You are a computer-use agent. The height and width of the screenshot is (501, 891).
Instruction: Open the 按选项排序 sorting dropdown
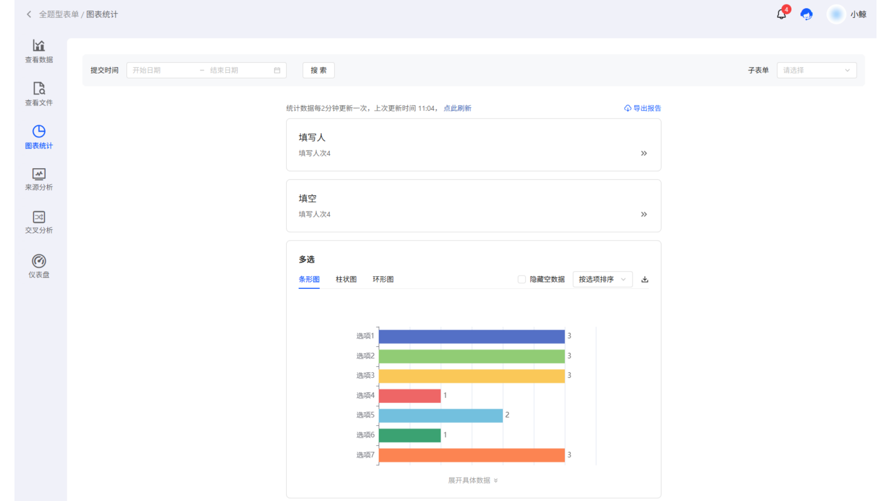pyautogui.click(x=602, y=279)
